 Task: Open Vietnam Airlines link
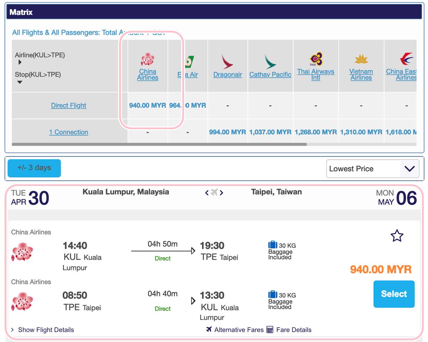[x=361, y=75]
